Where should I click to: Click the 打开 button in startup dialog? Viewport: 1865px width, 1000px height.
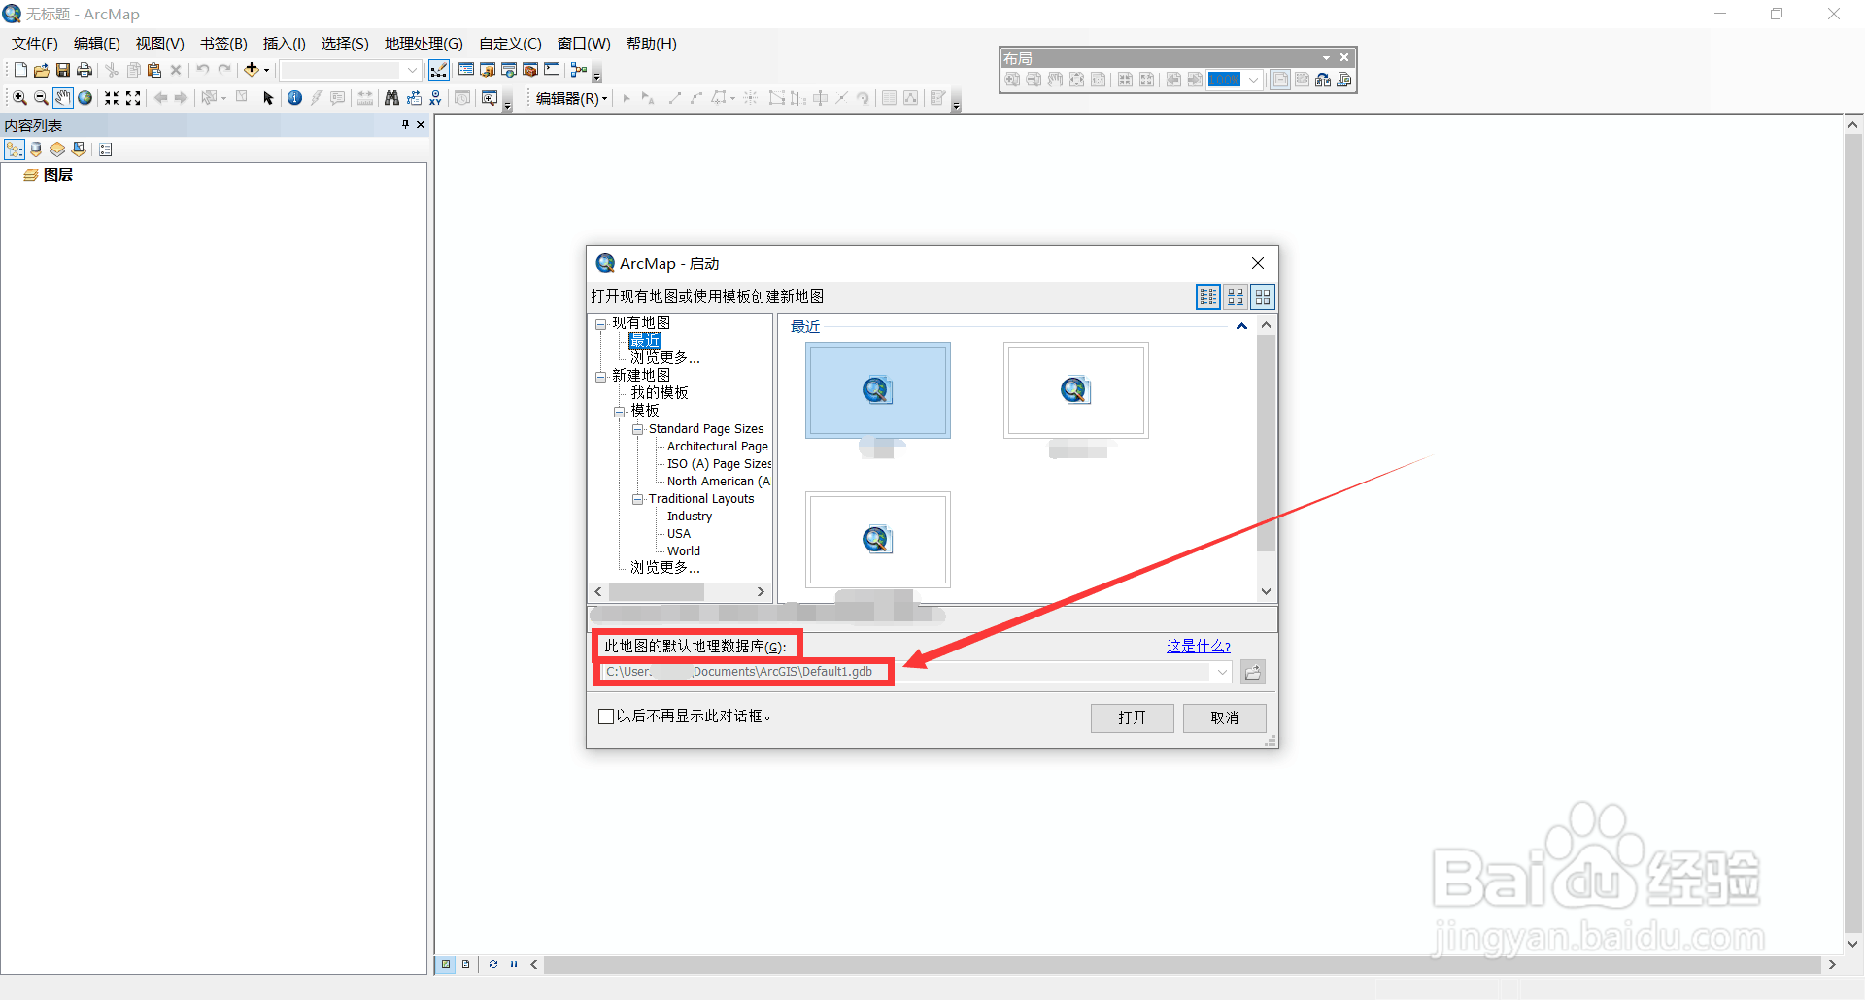click(1133, 717)
